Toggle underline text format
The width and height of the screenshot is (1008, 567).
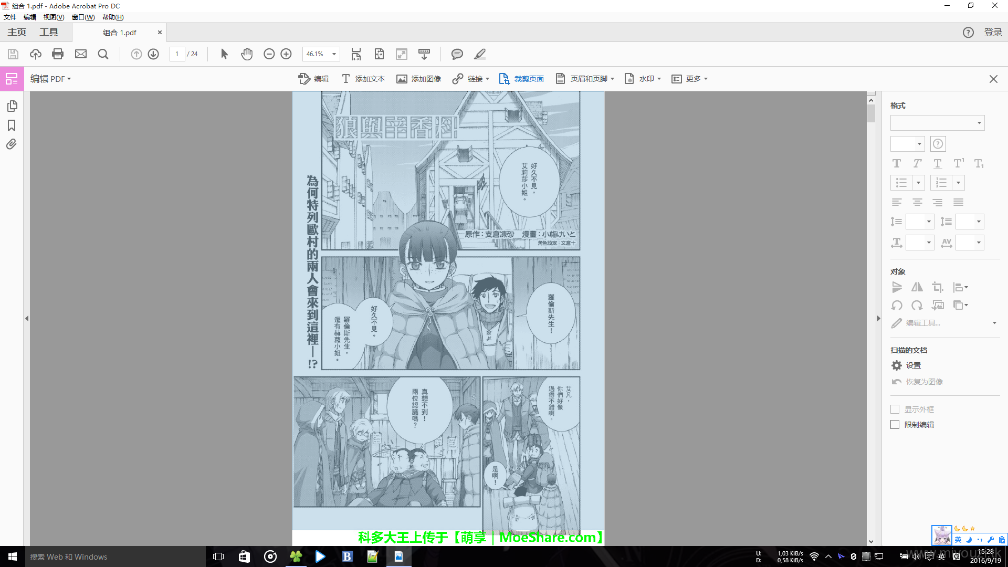938,163
